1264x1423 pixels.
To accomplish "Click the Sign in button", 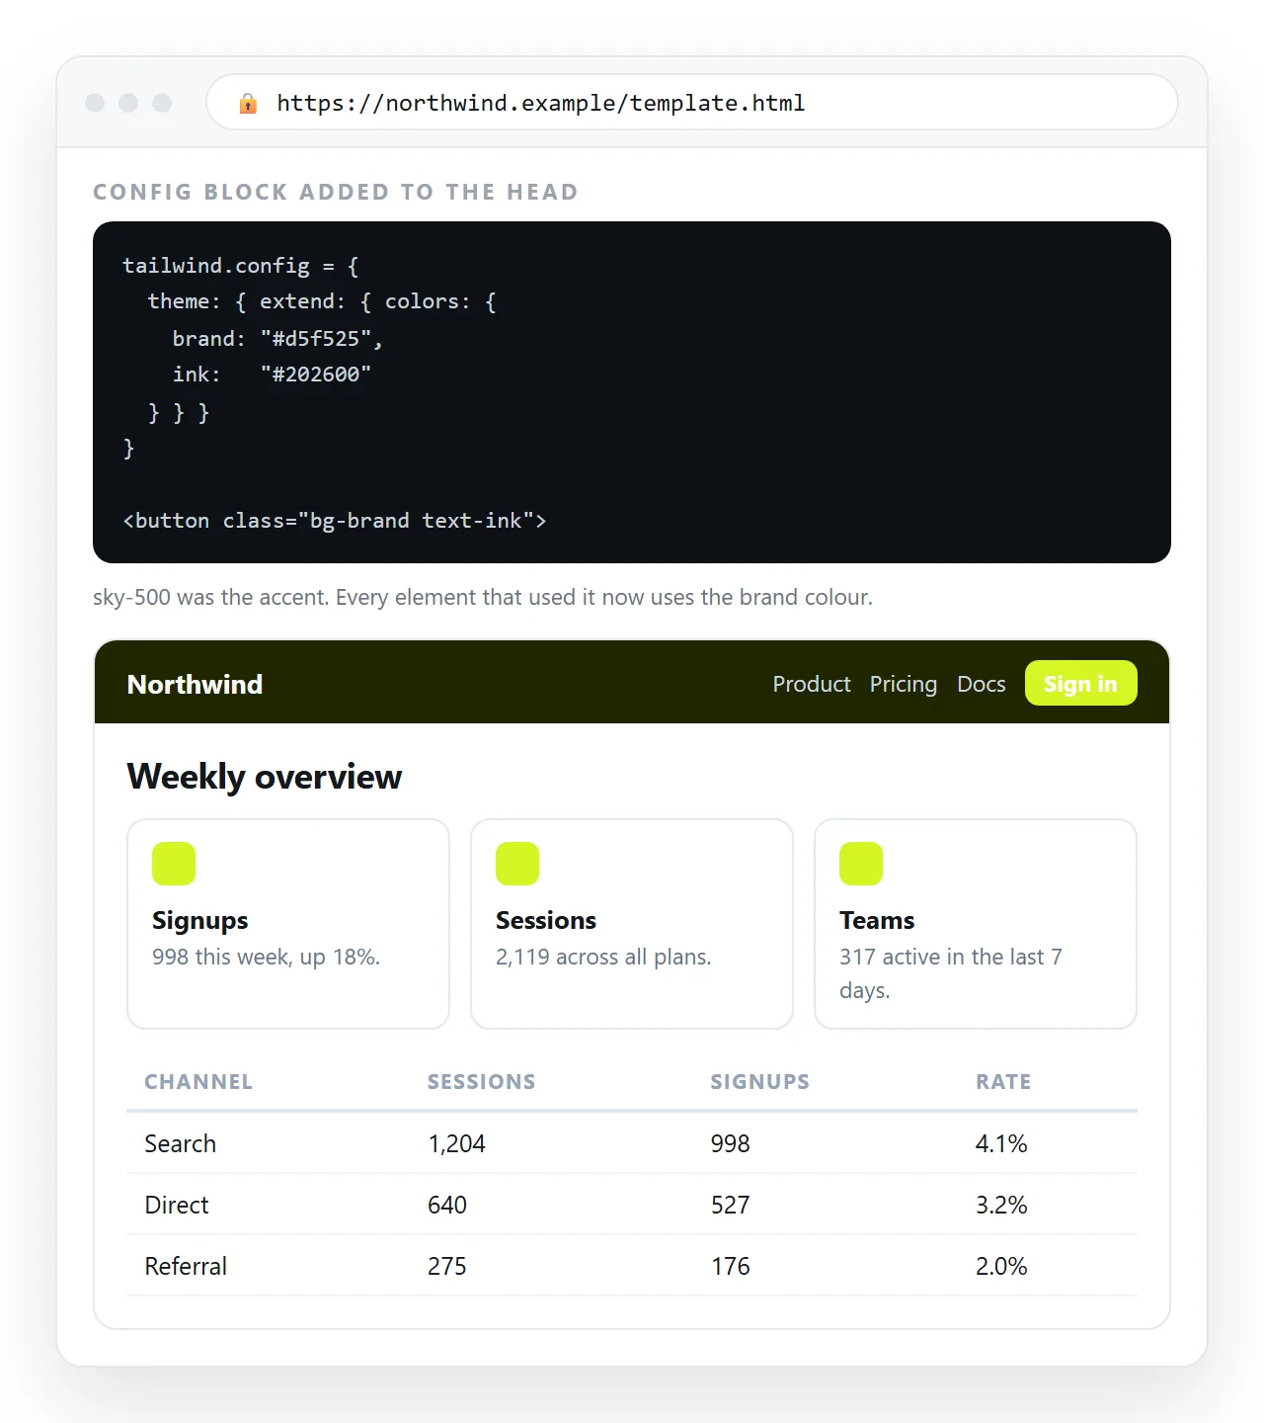I will (1080, 683).
